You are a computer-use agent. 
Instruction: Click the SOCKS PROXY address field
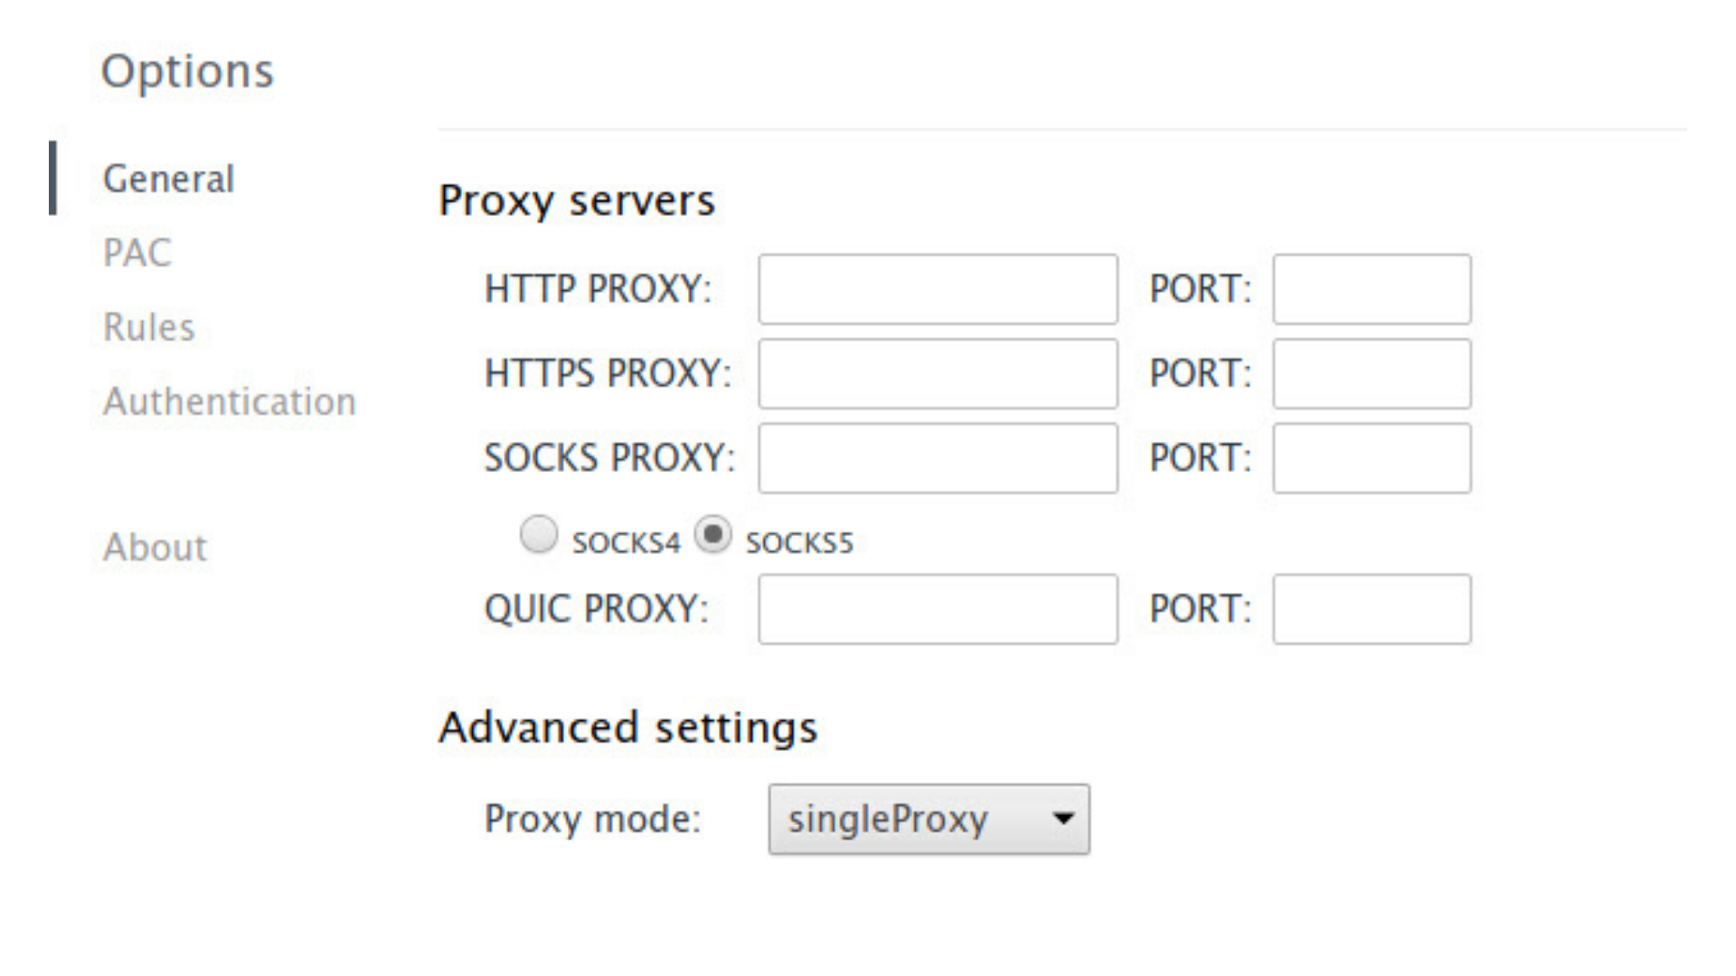click(x=937, y=457)
